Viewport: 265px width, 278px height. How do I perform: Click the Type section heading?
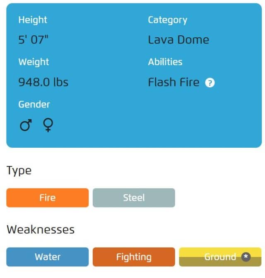(x=19, y=171)
